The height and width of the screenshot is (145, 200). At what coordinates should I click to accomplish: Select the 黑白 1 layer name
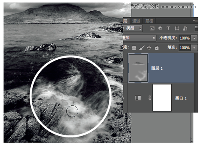click(181, 98)
